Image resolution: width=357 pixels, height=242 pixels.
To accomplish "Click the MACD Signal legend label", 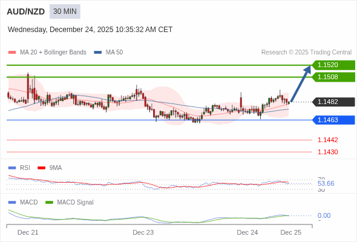I will pyautogui.click(x=76, y=203).
